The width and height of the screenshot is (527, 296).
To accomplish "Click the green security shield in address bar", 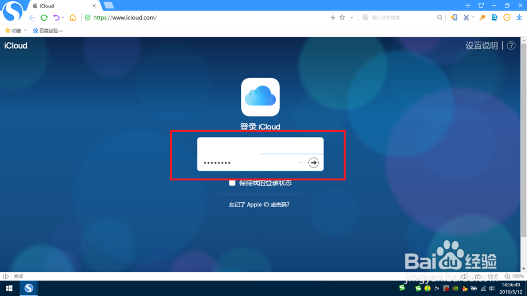I will pos(87,17).
